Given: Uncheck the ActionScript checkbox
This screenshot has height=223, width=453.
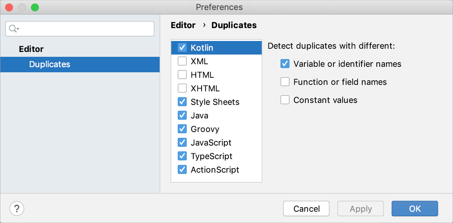Looking at the screenshot, I should (182, 170).
